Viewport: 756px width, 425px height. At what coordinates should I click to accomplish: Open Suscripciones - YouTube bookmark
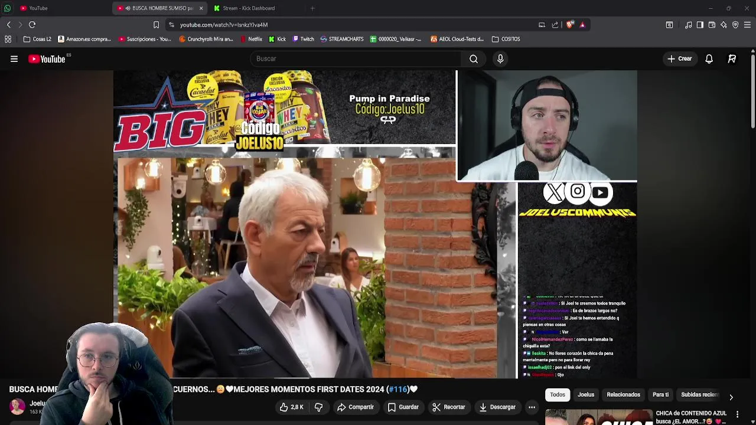point(145,39)
